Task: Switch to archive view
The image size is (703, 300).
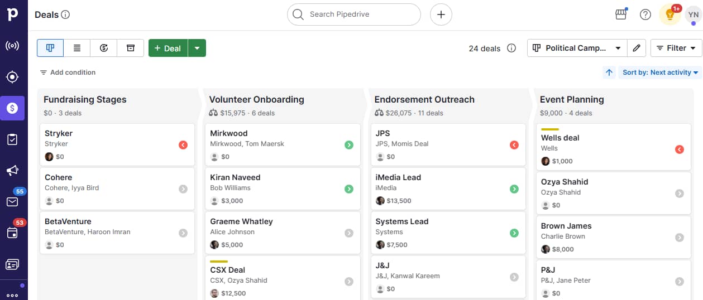Action: point(131,48)
